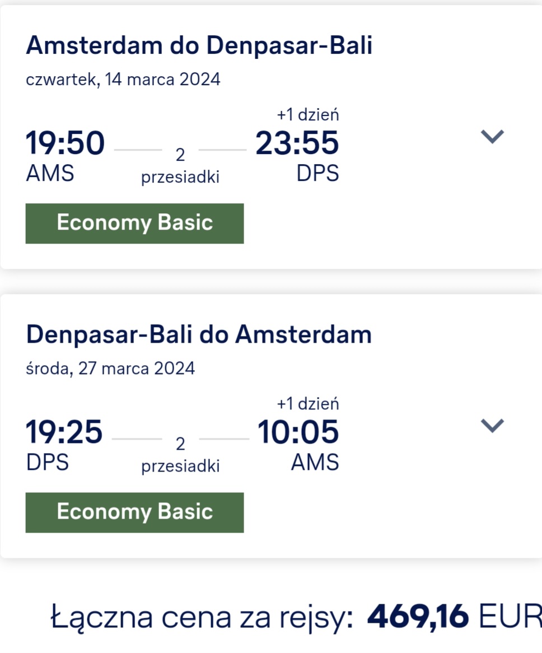Click the 19:25 DPS departure time
The width and height of the screenshot is (542, 653).
[64, 432]
